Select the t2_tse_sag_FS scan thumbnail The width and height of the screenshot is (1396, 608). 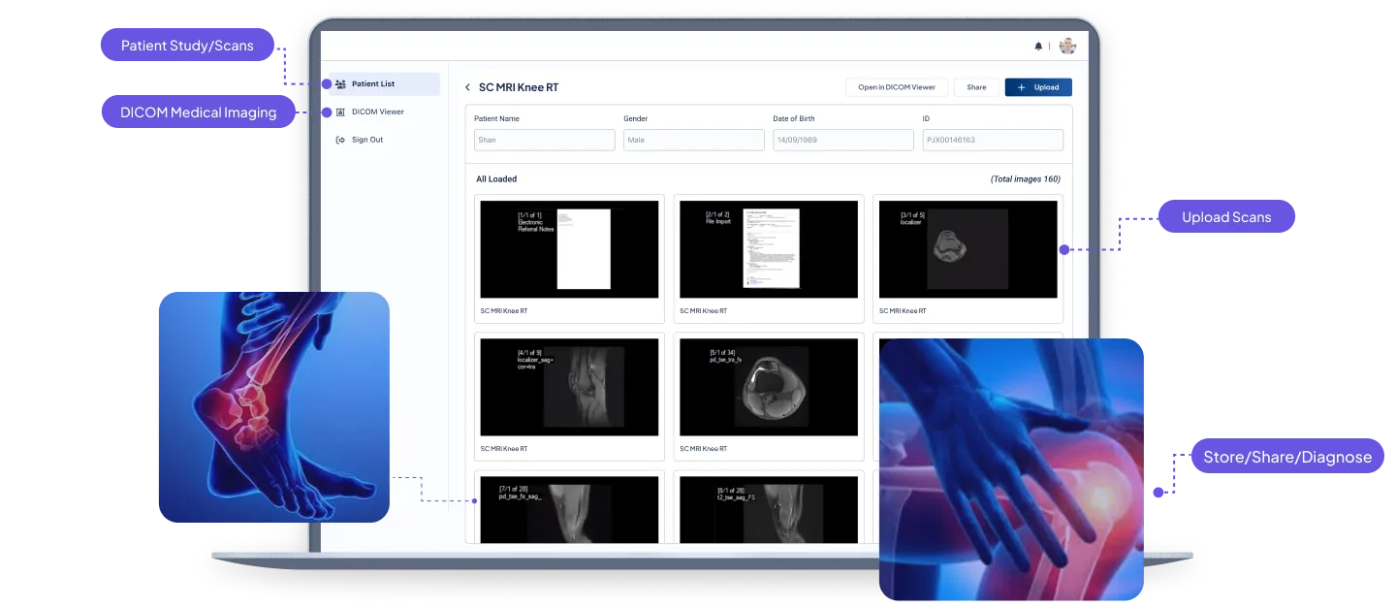769,509
